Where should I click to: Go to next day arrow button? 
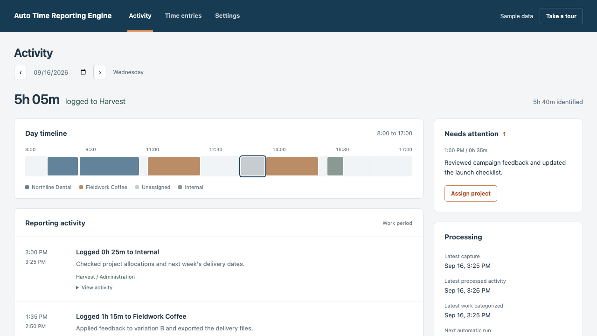[100, 72]
